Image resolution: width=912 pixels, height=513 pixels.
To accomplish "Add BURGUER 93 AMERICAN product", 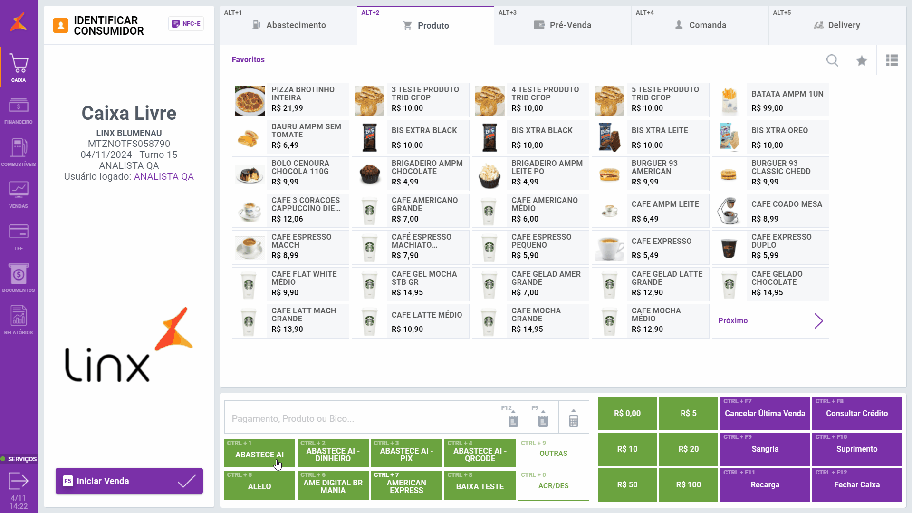I will tap(650, 174).
